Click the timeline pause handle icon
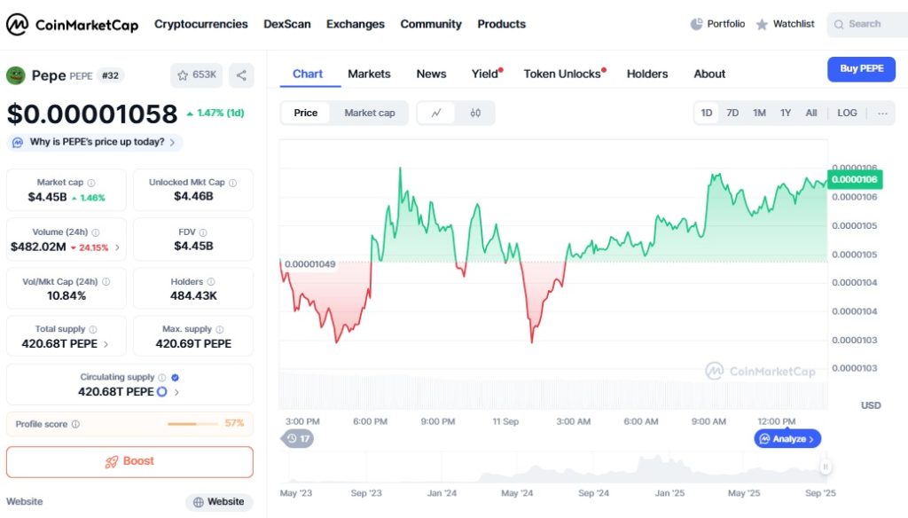Image resolution: width=908 pixels, height=518 pixels. 826,467
